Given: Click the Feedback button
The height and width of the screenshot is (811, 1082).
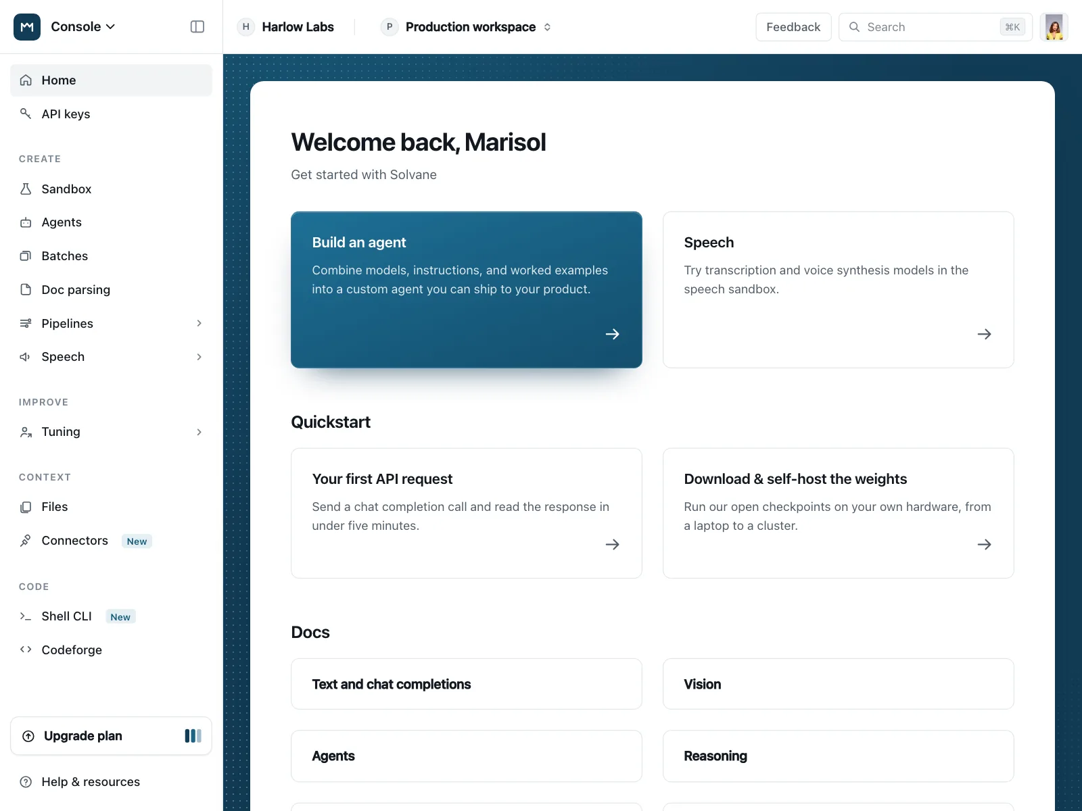Looking at the screenshot, I should coord(793,27).
